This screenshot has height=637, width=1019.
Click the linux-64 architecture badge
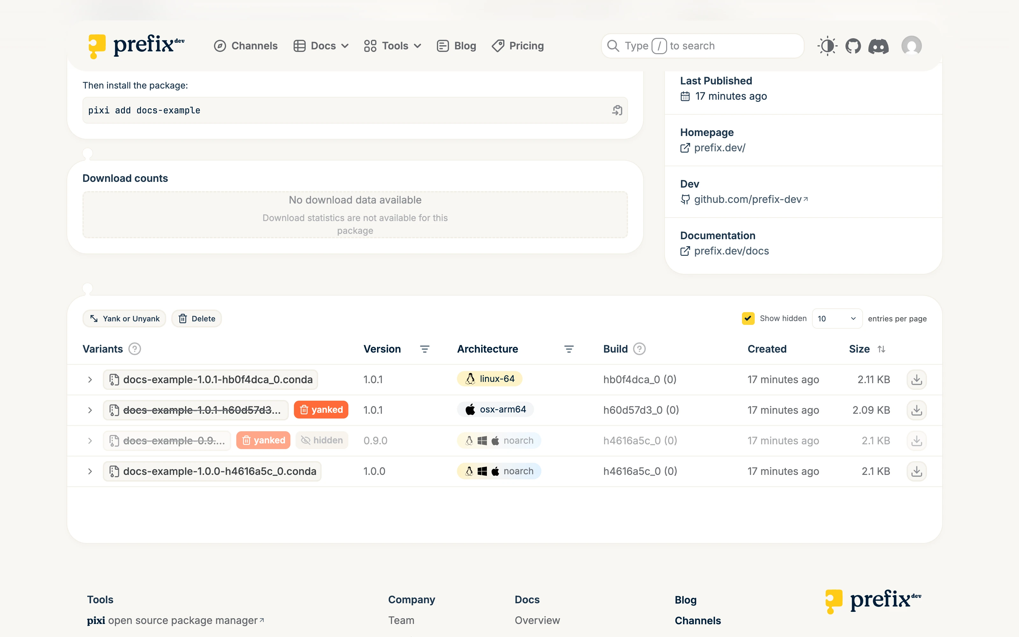[489, 379]
